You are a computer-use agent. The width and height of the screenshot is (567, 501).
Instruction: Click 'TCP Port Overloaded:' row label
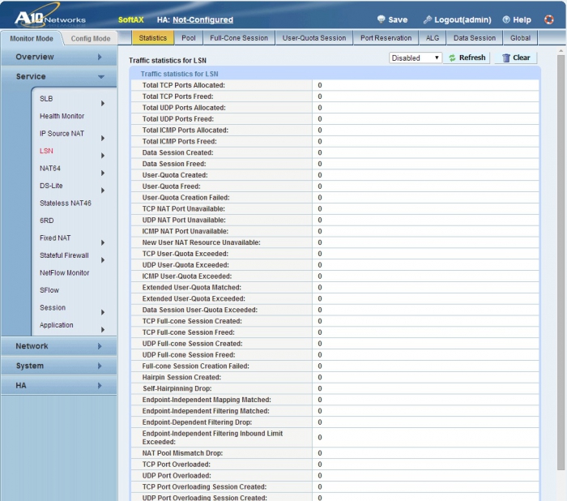[177, 464]
